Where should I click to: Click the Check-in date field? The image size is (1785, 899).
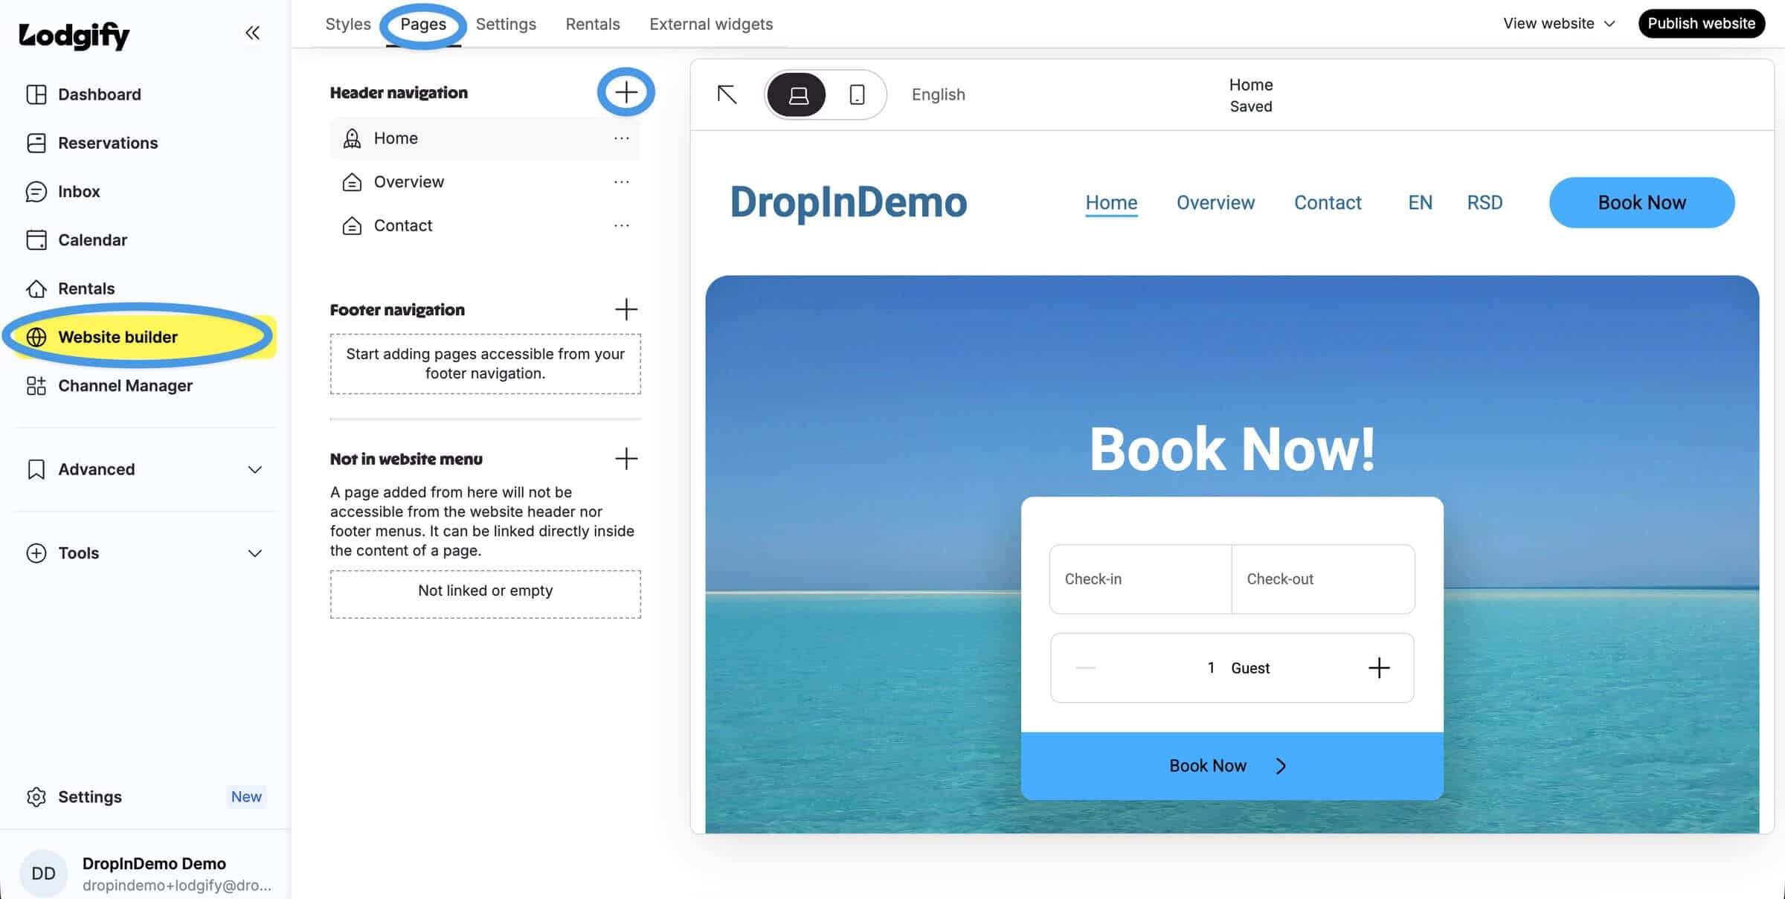1141,579
